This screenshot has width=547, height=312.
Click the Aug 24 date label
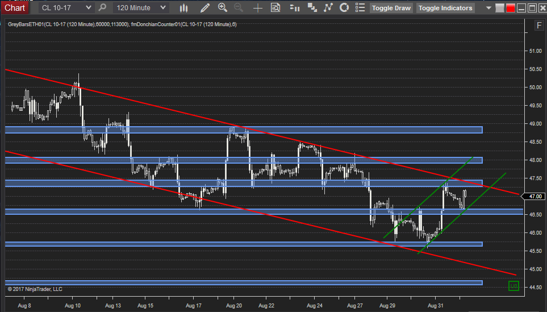tap(314, 305)
